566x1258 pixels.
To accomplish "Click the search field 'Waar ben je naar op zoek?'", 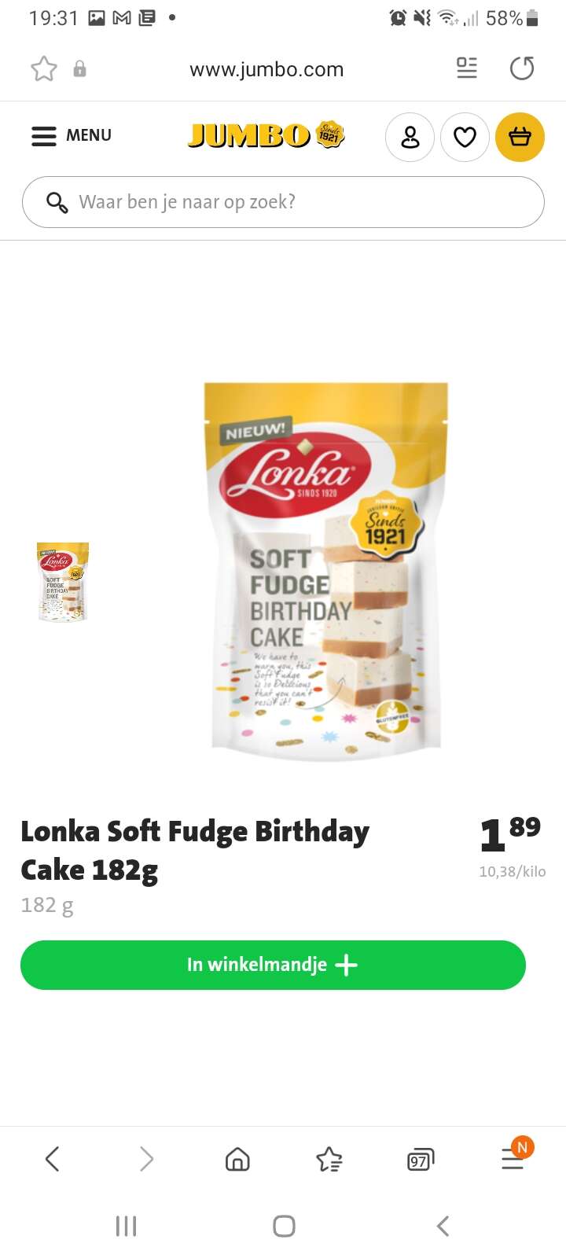I will [x=283, y=202].
